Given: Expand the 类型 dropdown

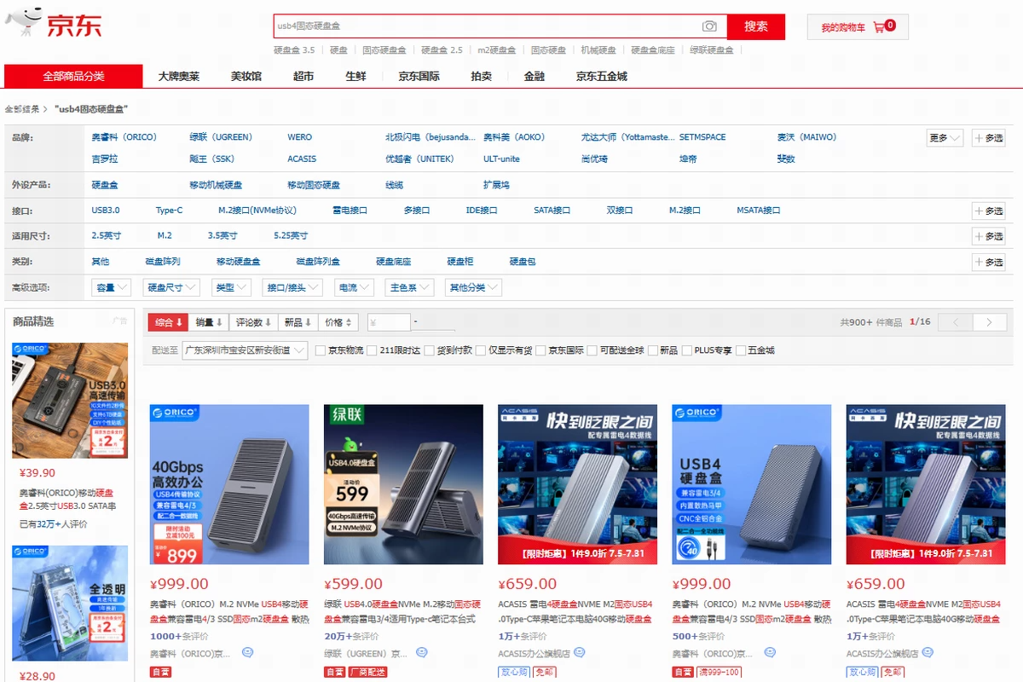Looking at the screenshot, I should coord(231,287).
